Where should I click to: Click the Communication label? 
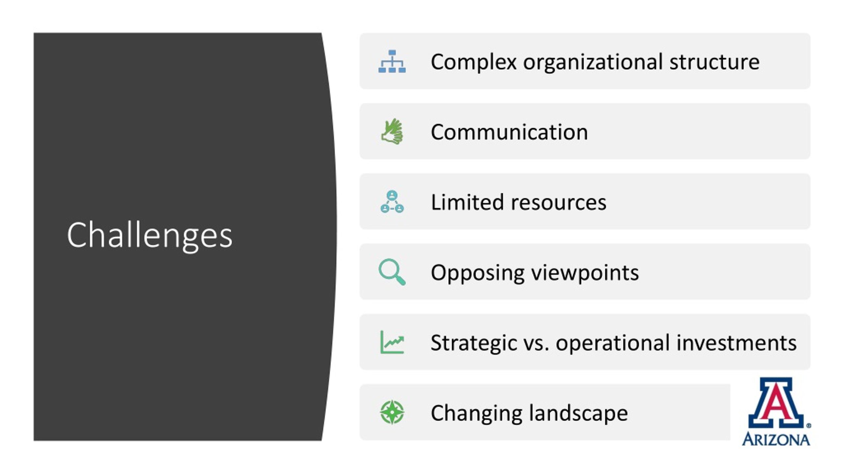[509, 132]
